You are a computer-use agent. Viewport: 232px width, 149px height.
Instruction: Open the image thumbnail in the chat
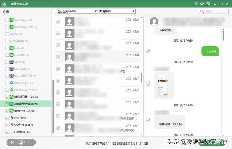coord(163,85)
